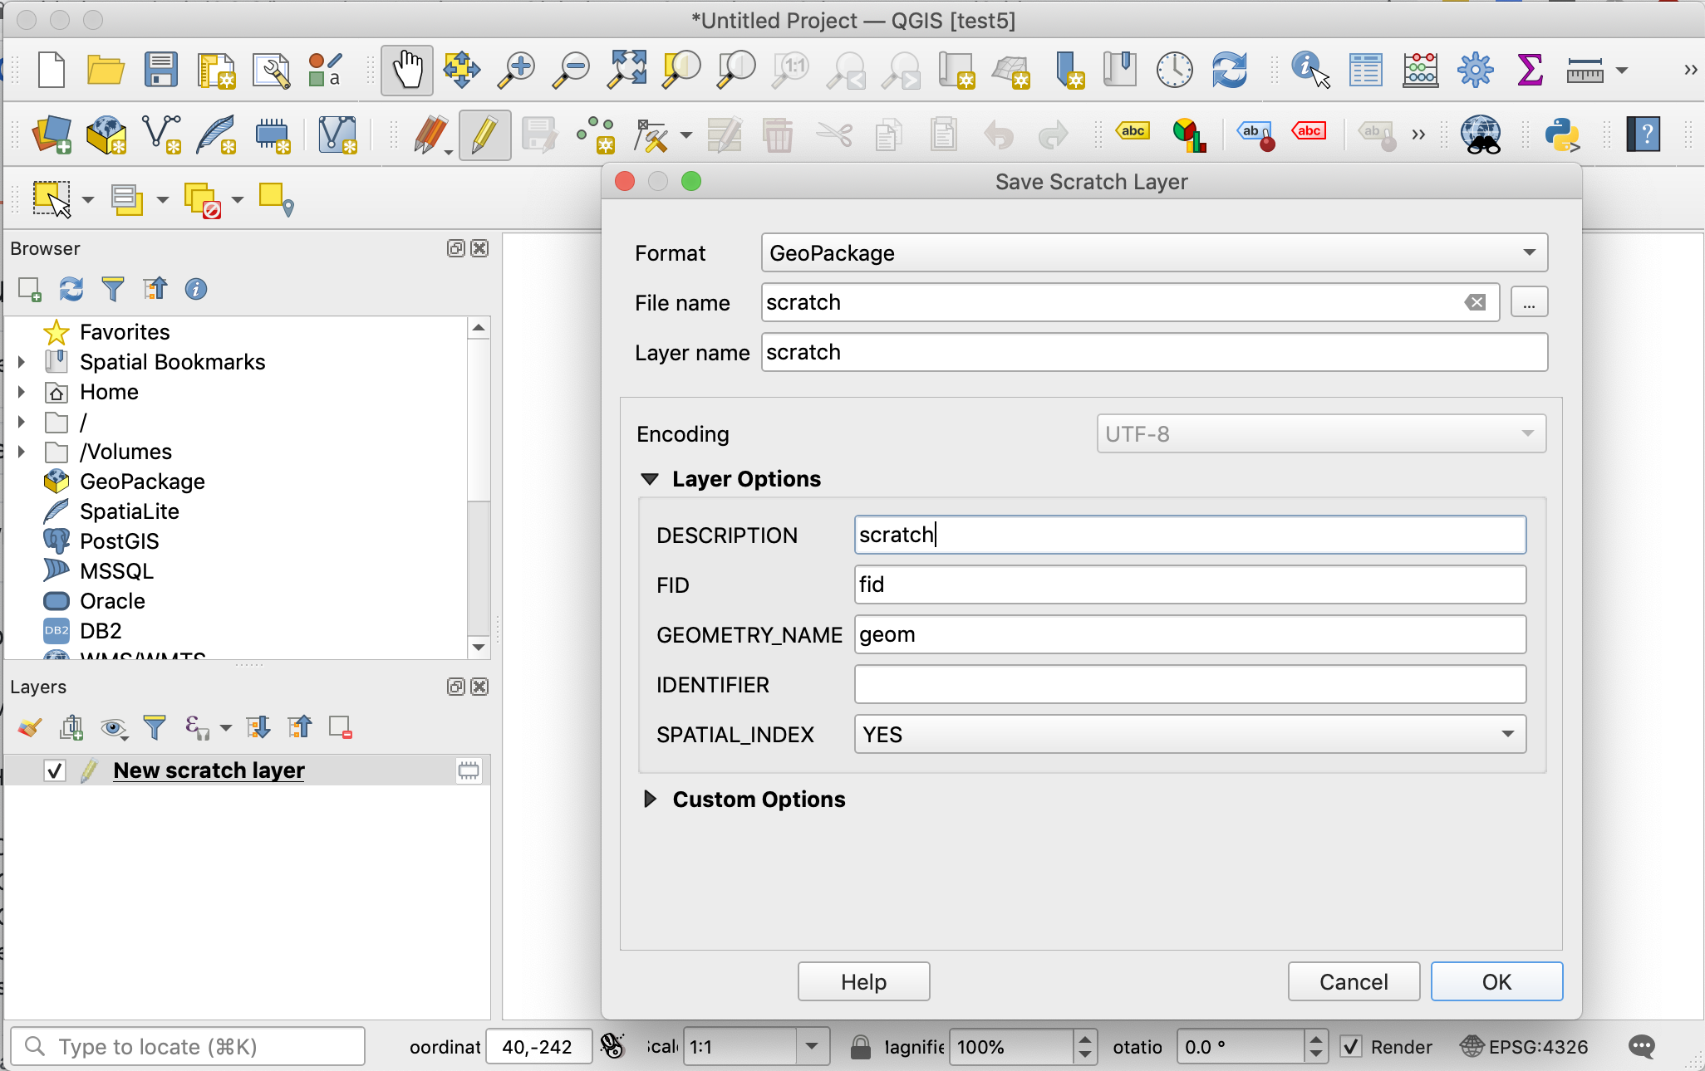The width and height of the screenshot is (1705, 1071).
Task: Open the Field Calculator
Action: coord(1420,70)
